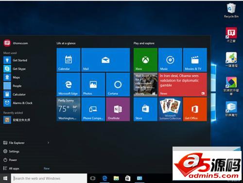This screenshot has height=183, width=243.
Task: Open File Explorer on taskbar
Action: [x=116, y=178]
